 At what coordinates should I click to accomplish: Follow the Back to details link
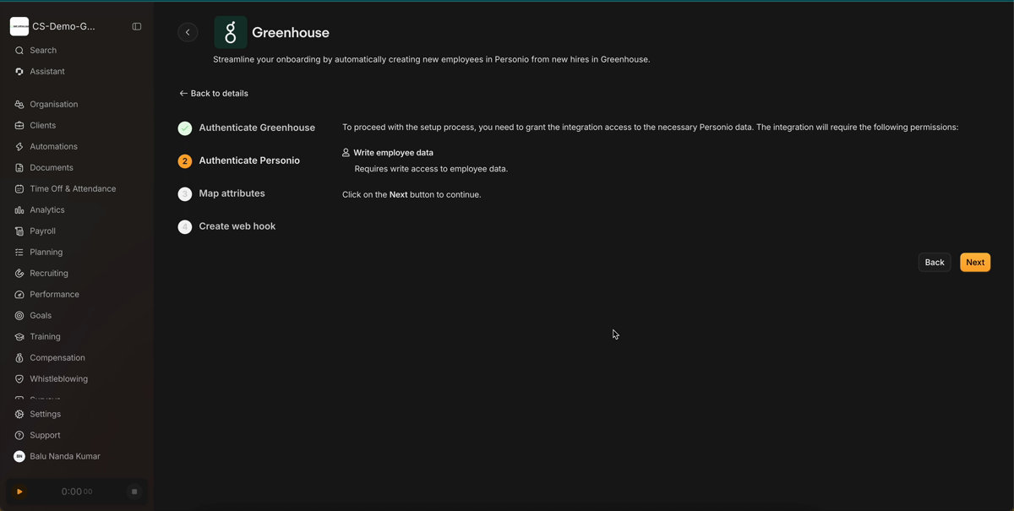[x=214, y=94]
